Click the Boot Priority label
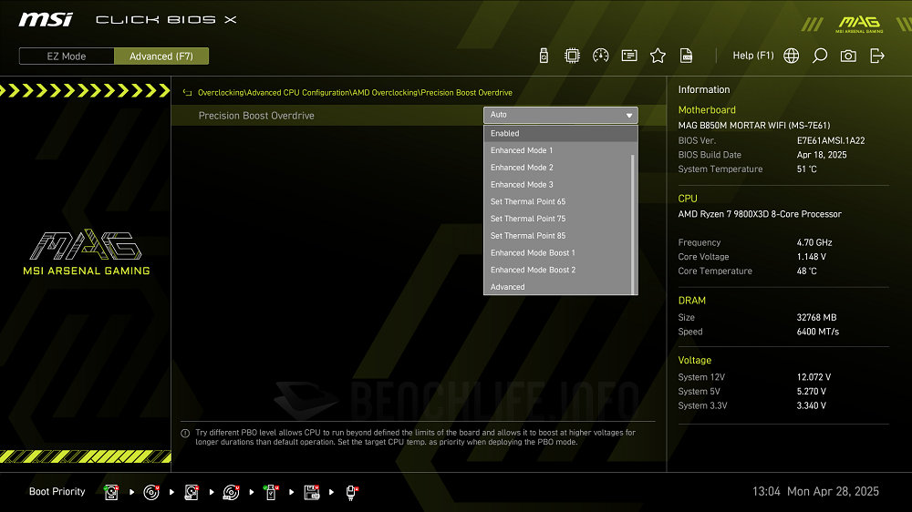Screen dimensions: 912x512 coord(57,492)
